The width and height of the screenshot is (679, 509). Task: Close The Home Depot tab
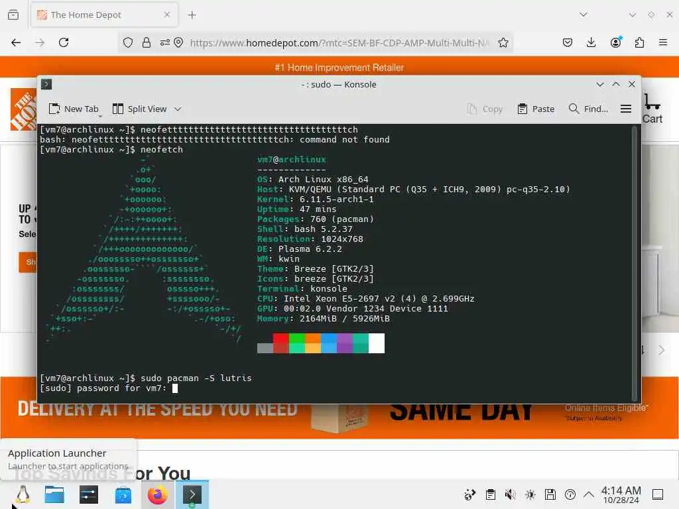[x=167, y=15]
